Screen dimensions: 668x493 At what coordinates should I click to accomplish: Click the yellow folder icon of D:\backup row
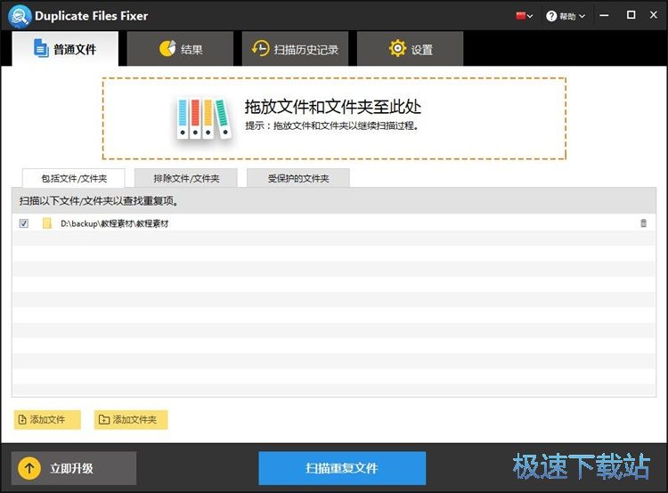pos(47,223)
